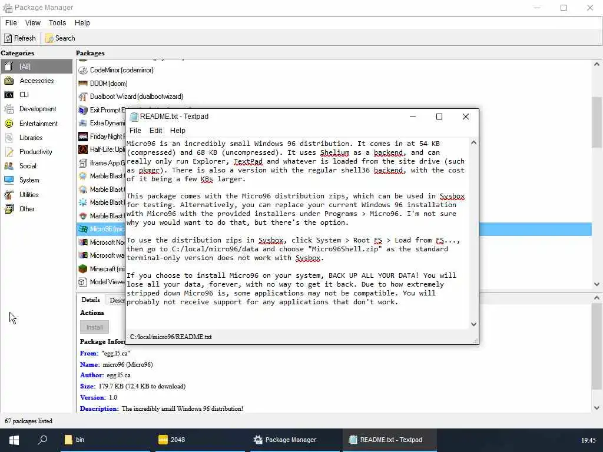The image size is (603, 452).
Task: Select the Iframe App package icon
Action: 82,163
